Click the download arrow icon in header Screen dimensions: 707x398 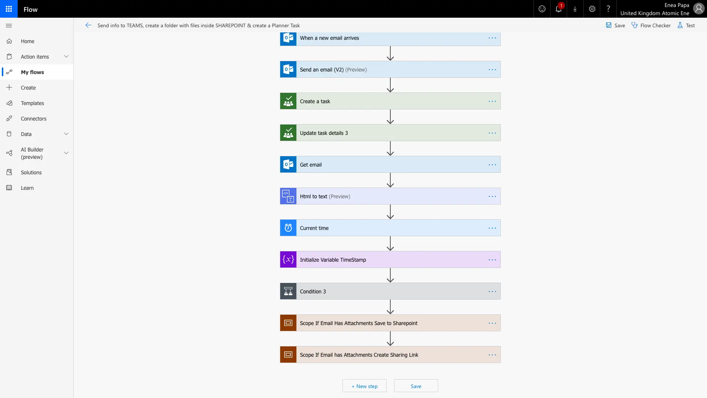click(x=575, y=9)
